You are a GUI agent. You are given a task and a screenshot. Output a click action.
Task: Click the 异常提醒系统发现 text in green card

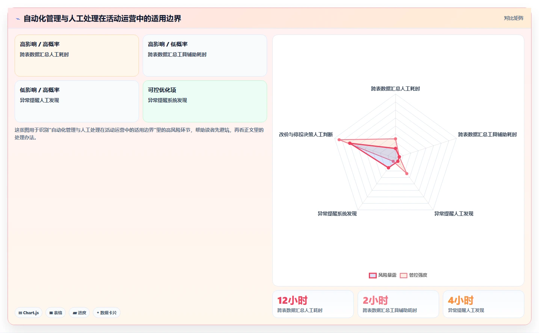(168, 100)
